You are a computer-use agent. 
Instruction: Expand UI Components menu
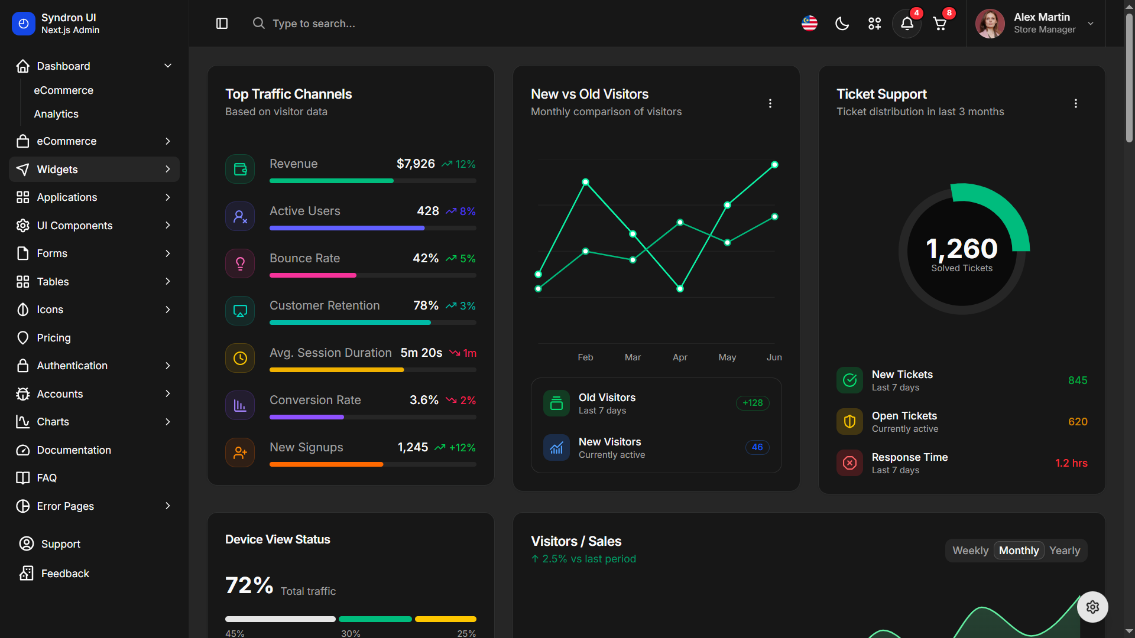94,226
